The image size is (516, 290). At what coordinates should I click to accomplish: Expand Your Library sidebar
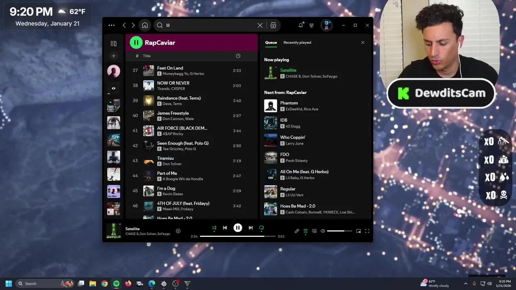pyautogui.click(x=114, y=43)
